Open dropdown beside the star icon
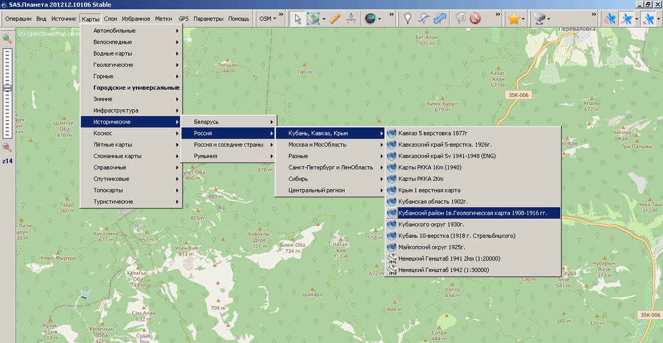This screenshot has height=343, width=663. click(x=523, y=19)
